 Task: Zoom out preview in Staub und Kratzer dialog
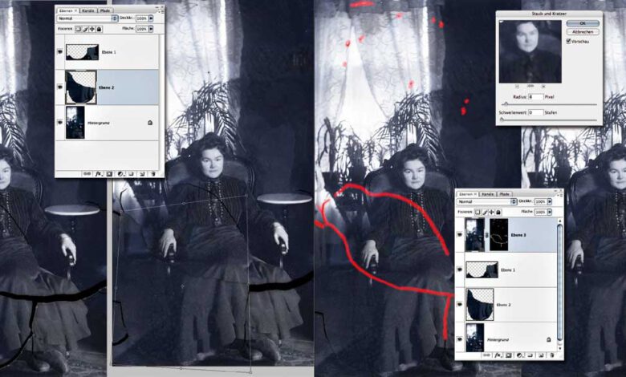tap(518, 86)
